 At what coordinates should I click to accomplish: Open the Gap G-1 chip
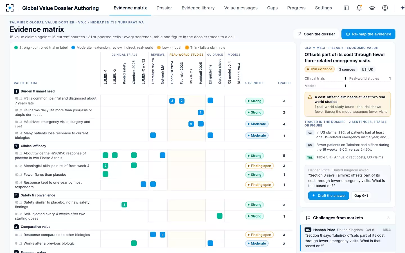361,196
